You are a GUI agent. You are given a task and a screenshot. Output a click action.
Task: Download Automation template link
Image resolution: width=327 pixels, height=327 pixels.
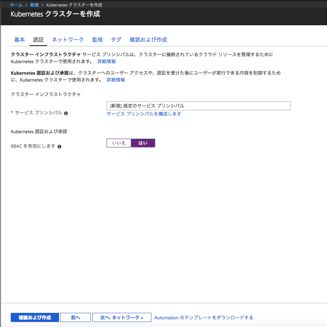[x=204, y=317]
